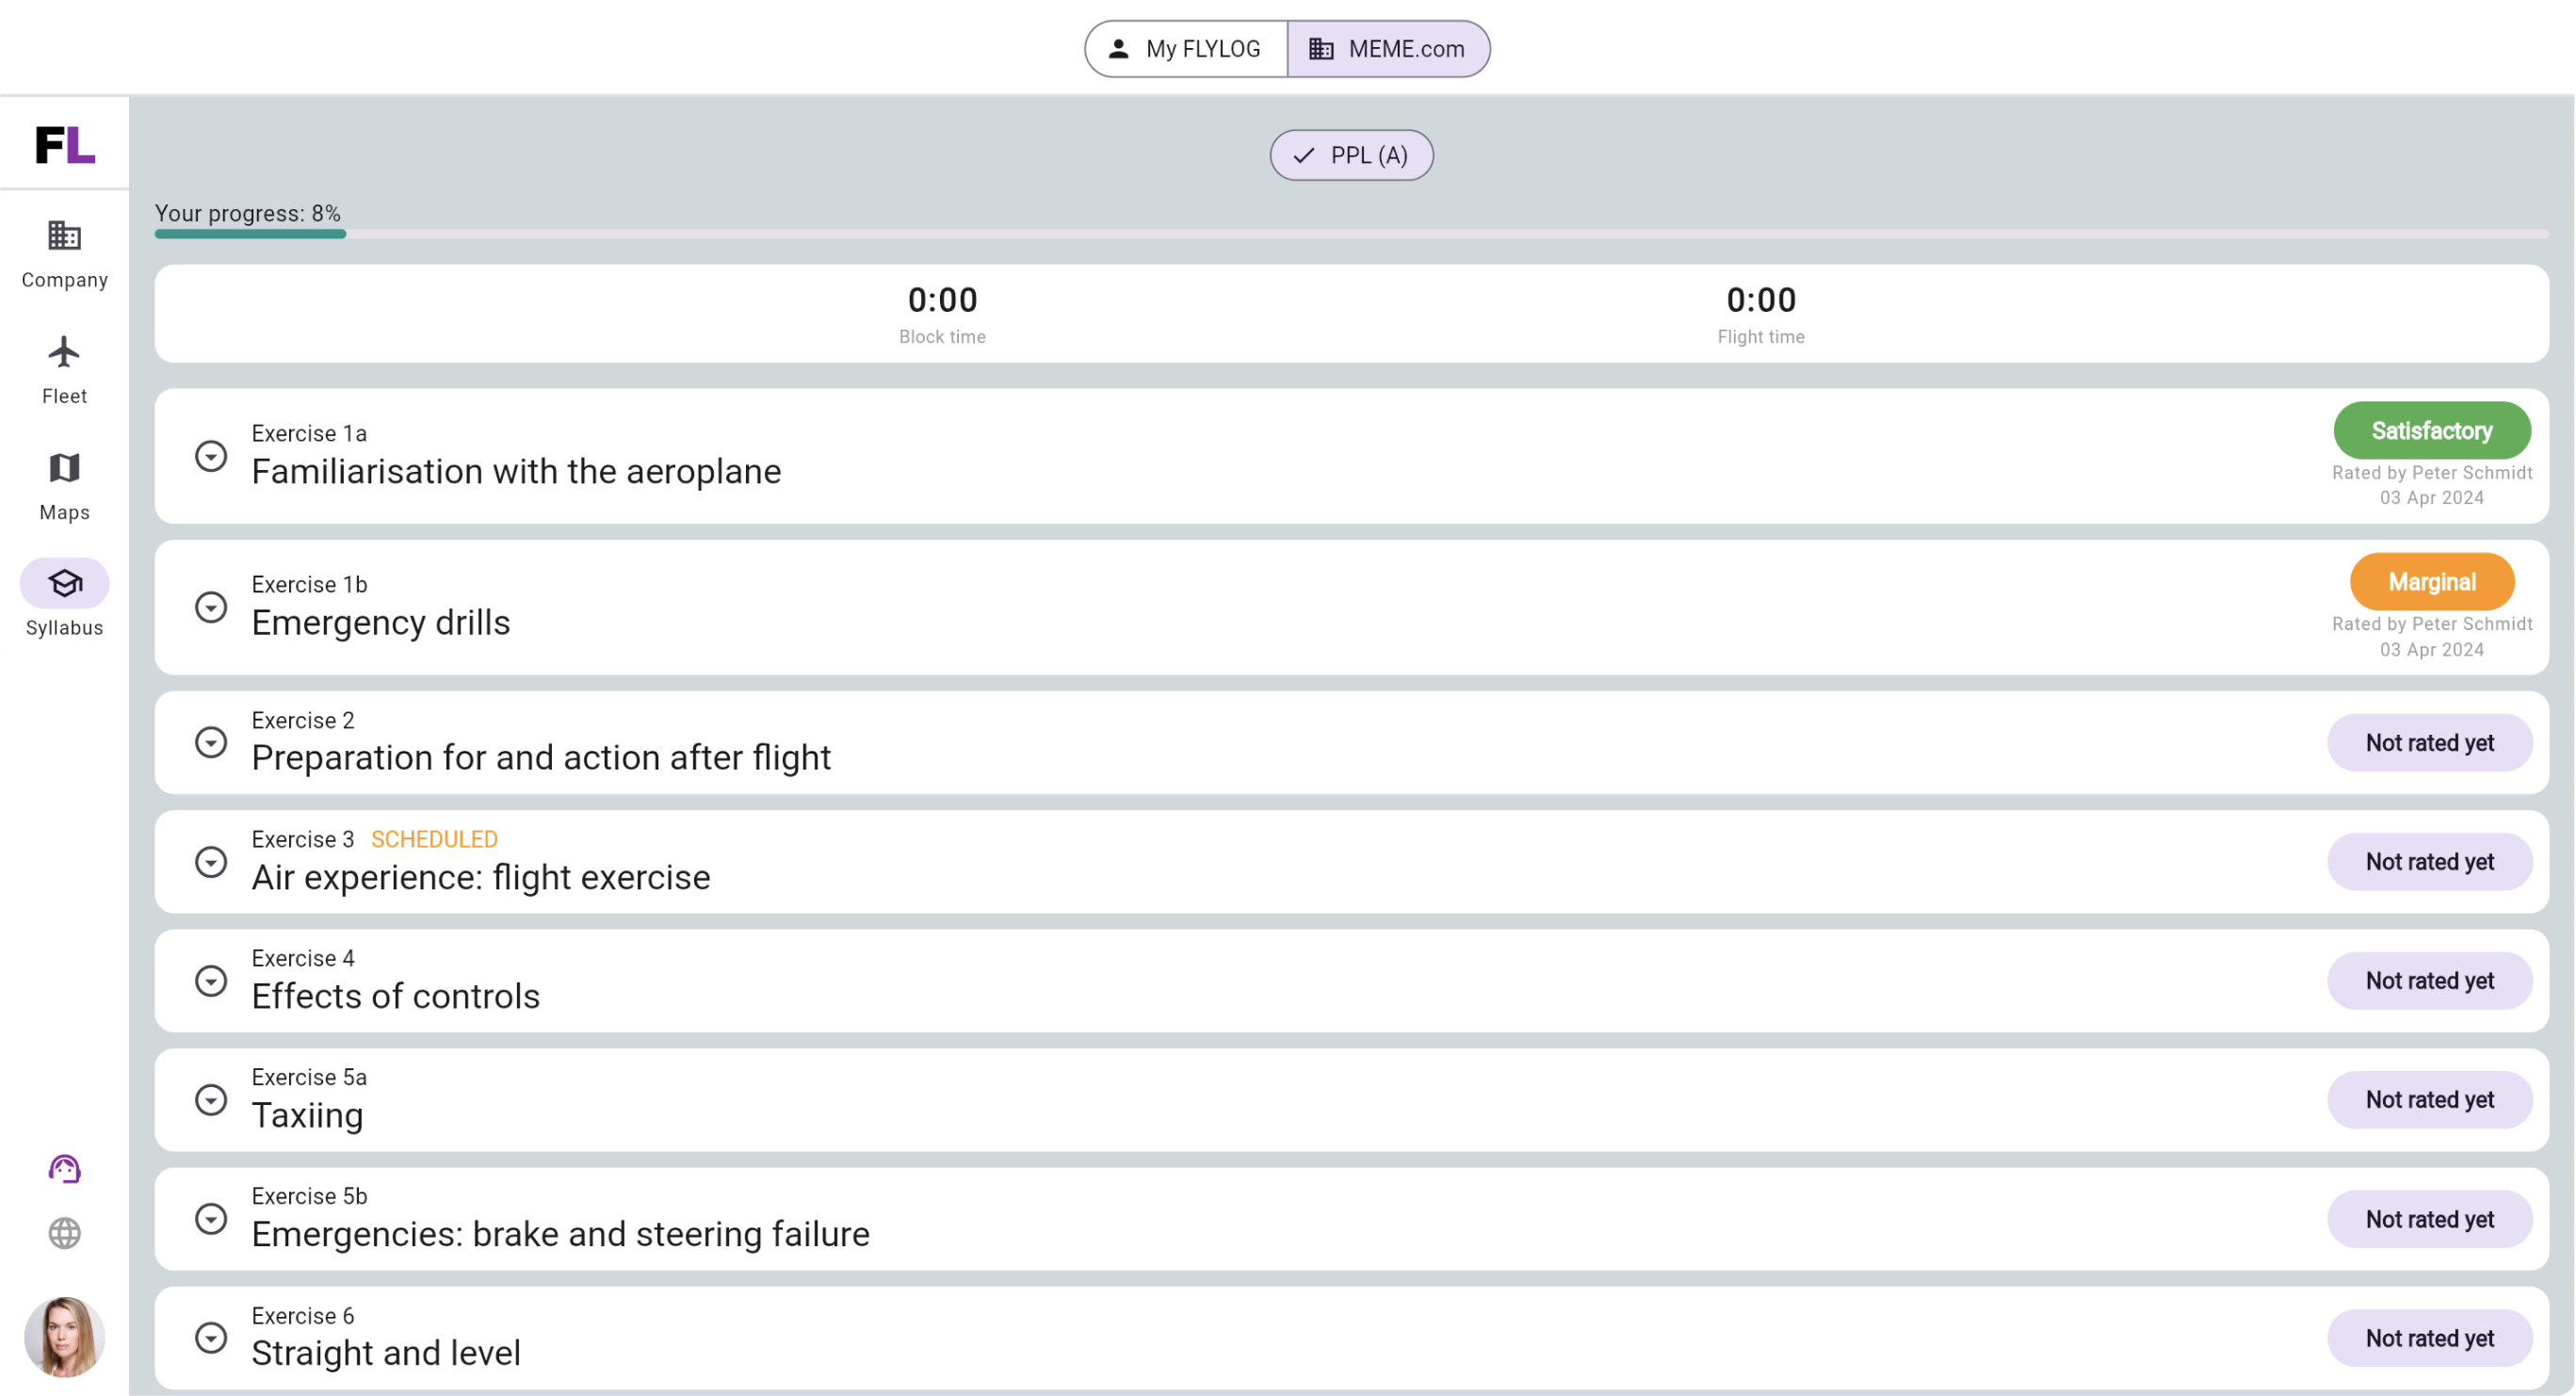Open the Company section icon
The width and height of the screenshot is (2576, 1396).
click(x=64, y=236)
